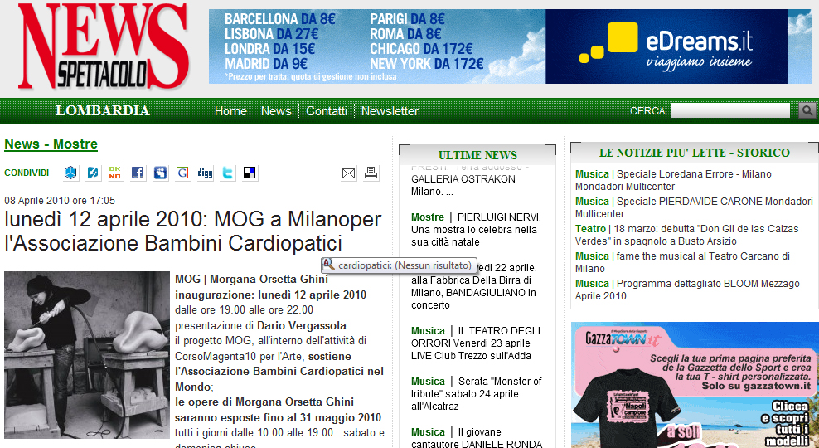
Task: Open Pierluigi Nervi mostra news
Action: click(x=476, y=230)
